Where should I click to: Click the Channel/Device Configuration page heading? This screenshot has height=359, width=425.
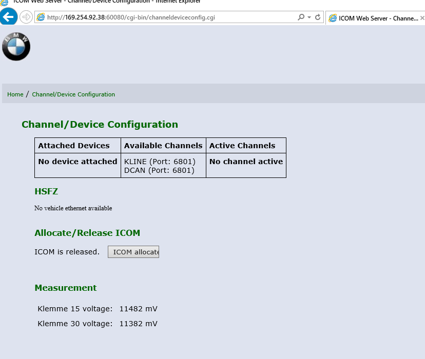pos(100,125)
